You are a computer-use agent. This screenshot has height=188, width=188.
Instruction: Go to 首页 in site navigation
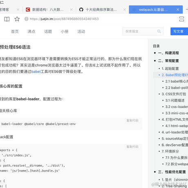click(x=15, y=31)
